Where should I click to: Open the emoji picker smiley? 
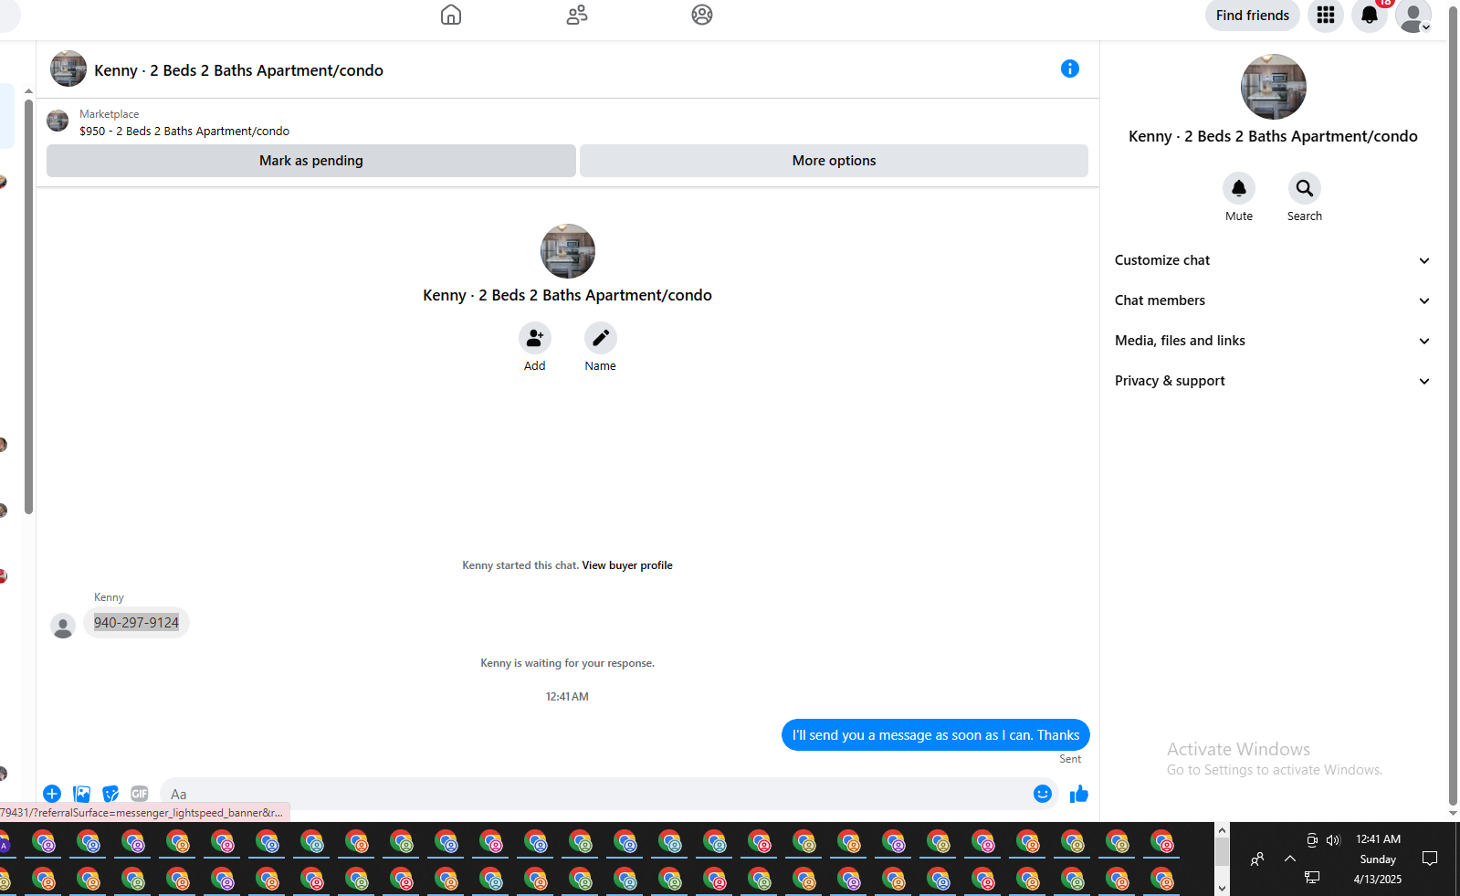click(x=1043, y=794)
